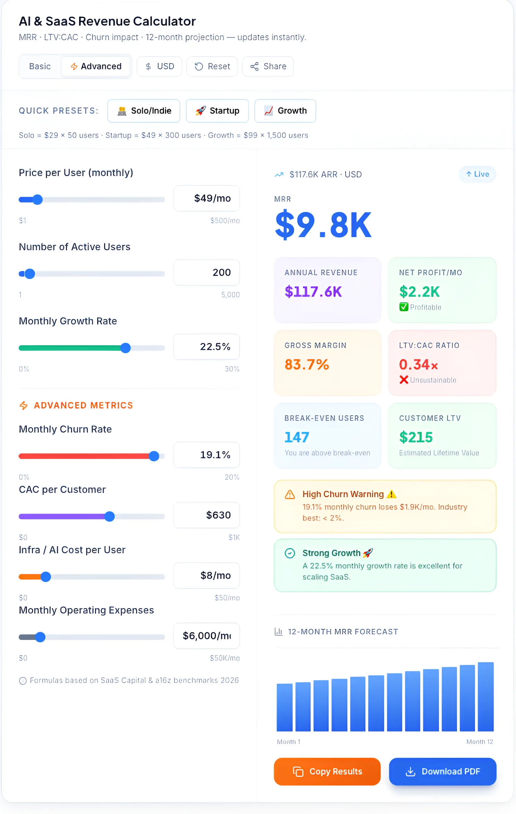Click the High Churn Warning triangle icon
Screen dimensions: 516x814
tap(290, 494)
